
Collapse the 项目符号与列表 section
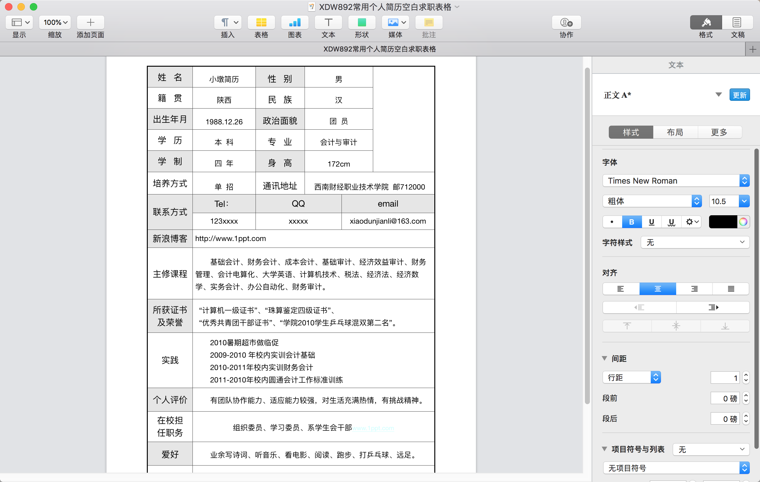click(x=605, y=449)
